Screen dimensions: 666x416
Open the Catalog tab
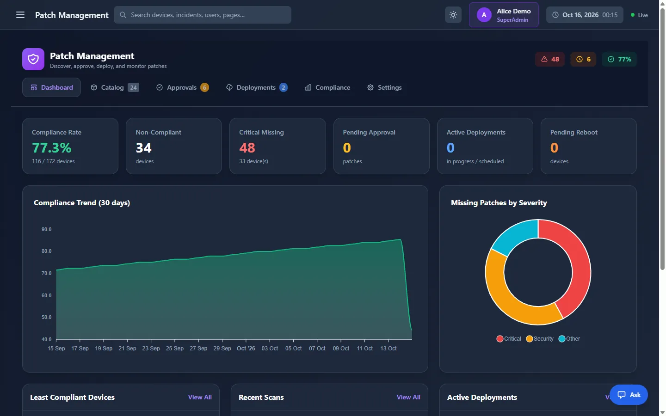[115, 87]
